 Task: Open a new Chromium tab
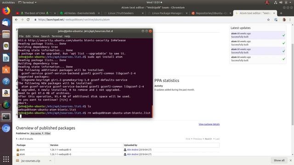pyautogui.click(x=281, y=13)
